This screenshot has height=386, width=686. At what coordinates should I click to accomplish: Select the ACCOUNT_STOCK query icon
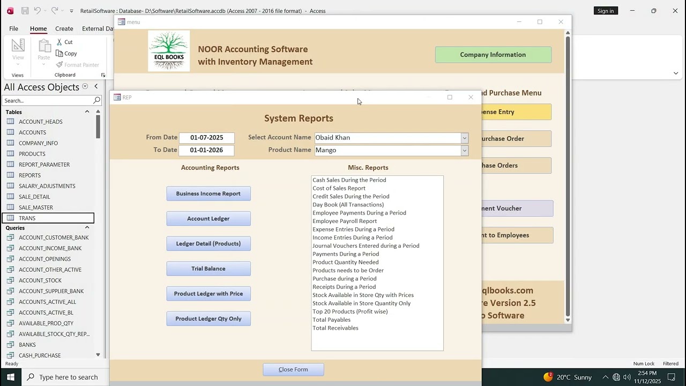click(x=10, y=280)
